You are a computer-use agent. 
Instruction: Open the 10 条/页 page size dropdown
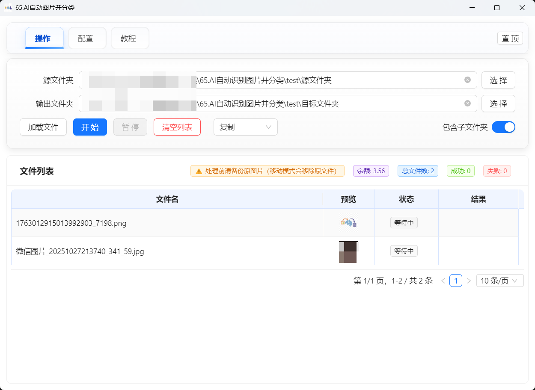tap(499, 281)
